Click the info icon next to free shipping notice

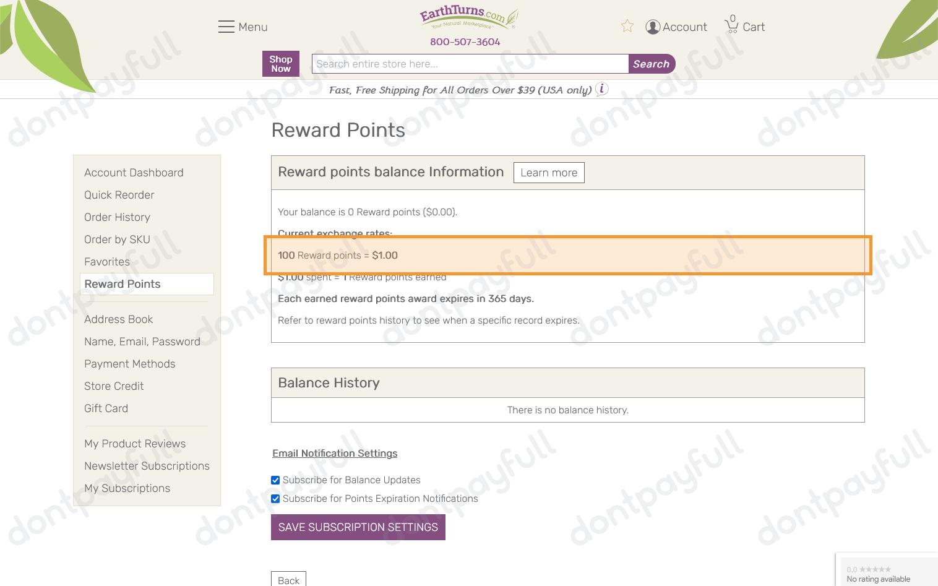click(601, 89)
